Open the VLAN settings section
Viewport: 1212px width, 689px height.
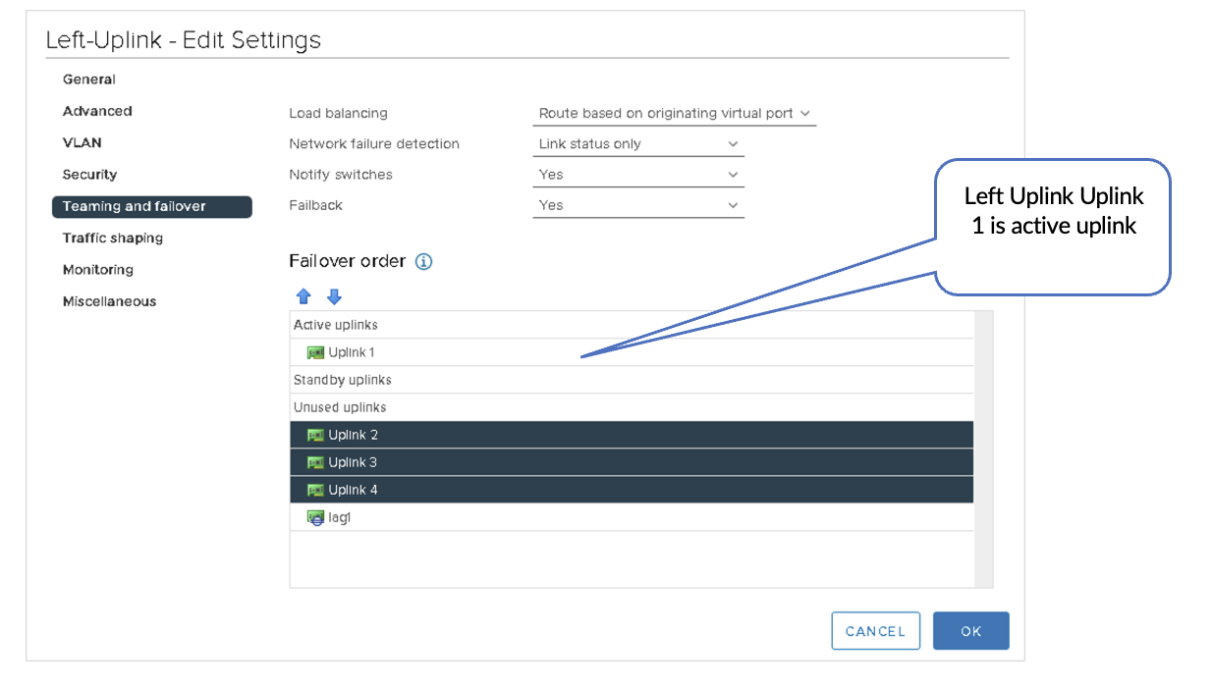point(83,142)
